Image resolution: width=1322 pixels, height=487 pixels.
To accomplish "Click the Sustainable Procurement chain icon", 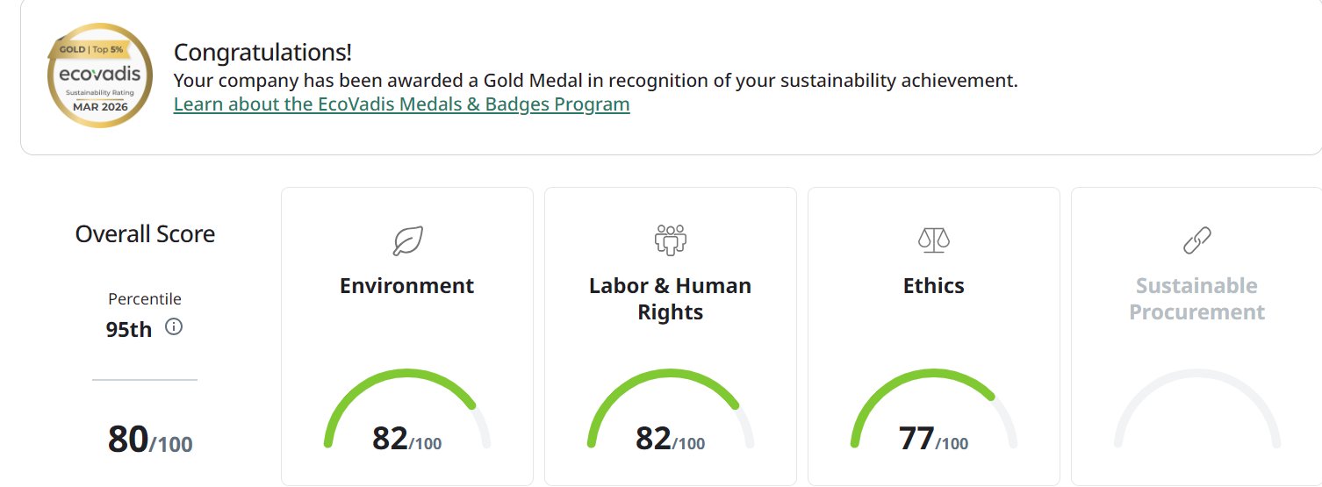I will click(x=1196, y=240).
